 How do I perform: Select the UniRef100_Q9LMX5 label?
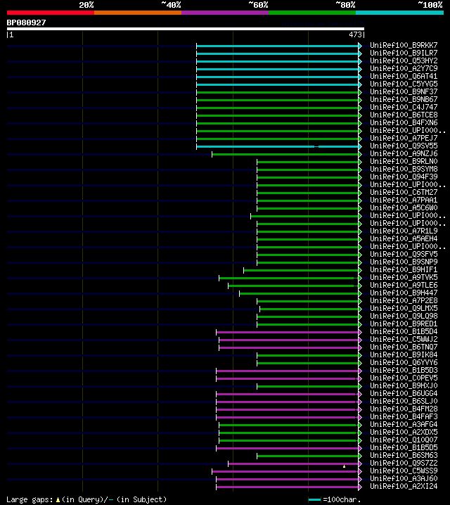pos(404,308)
